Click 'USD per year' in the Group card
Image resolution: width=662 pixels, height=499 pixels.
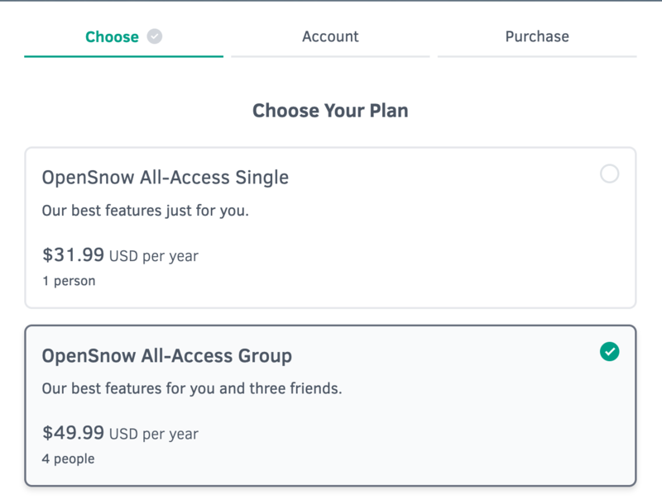tap(154, 434)
